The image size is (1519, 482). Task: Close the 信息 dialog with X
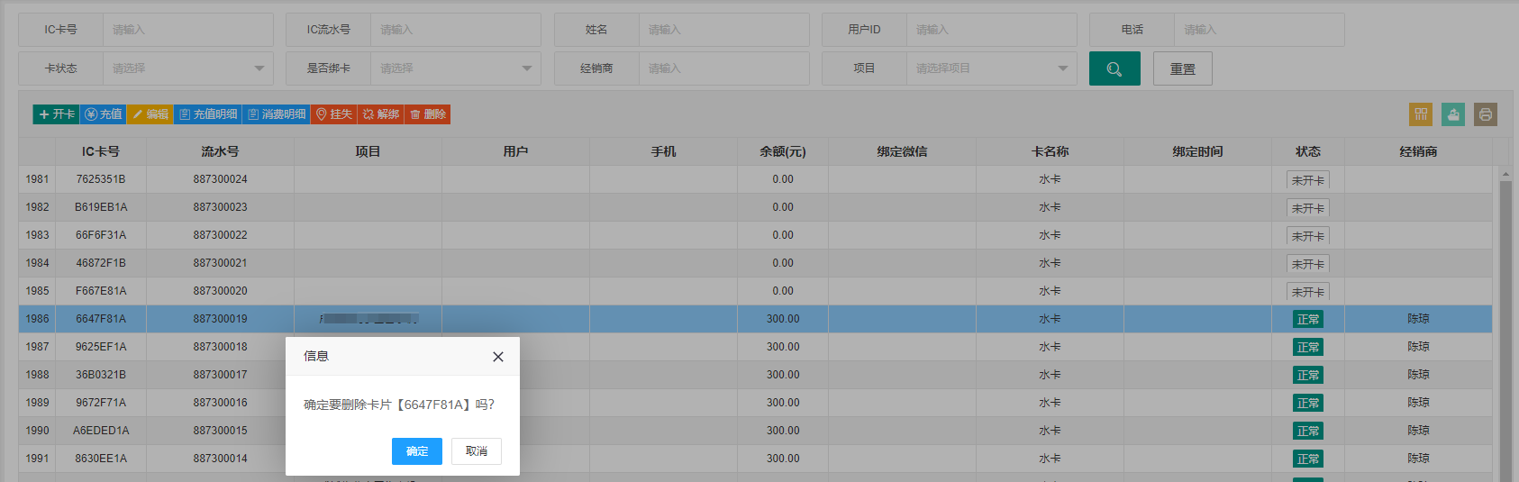pos(498,357)
